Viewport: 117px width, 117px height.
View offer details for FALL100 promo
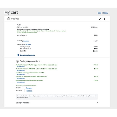[21, 67]
